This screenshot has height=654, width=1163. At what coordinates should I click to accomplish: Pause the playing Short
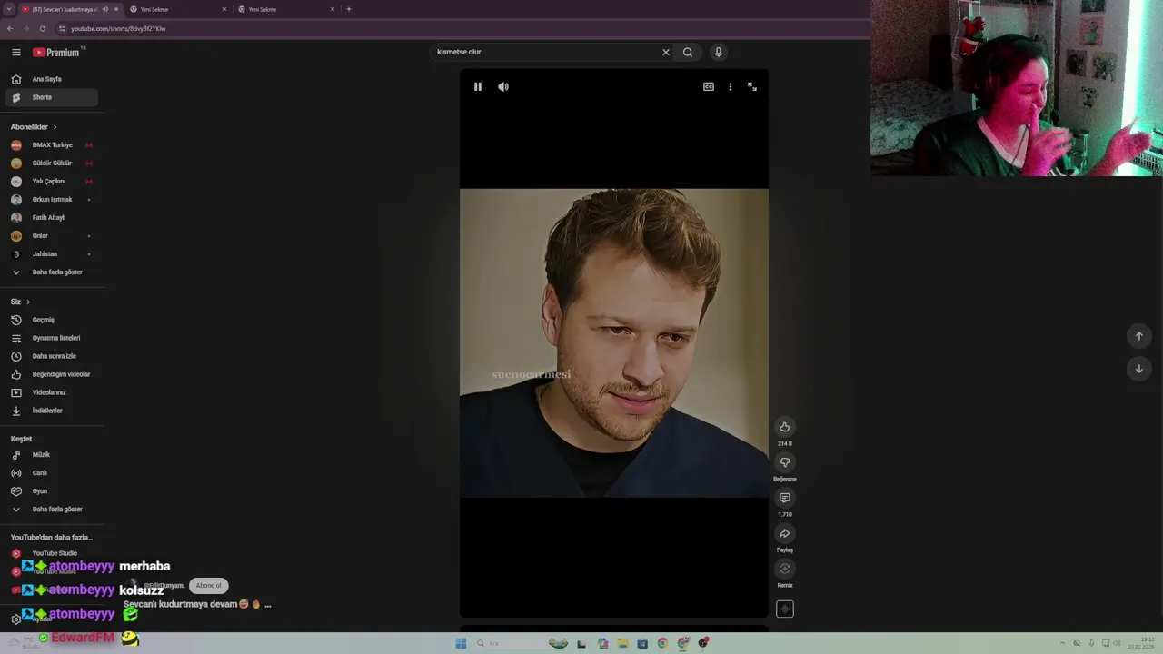478,87
